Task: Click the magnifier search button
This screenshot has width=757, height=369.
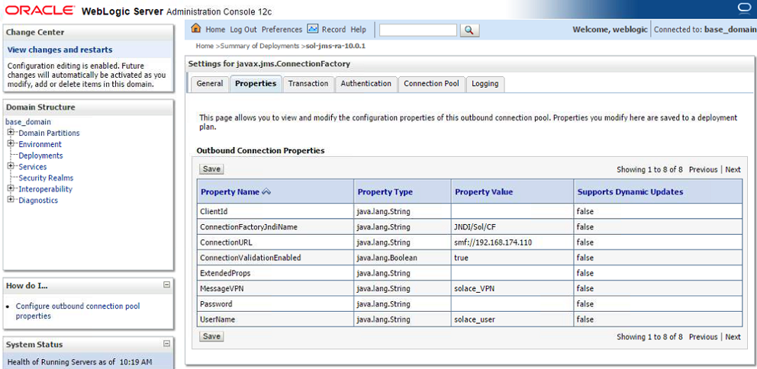Action: [x=469, y=30]
